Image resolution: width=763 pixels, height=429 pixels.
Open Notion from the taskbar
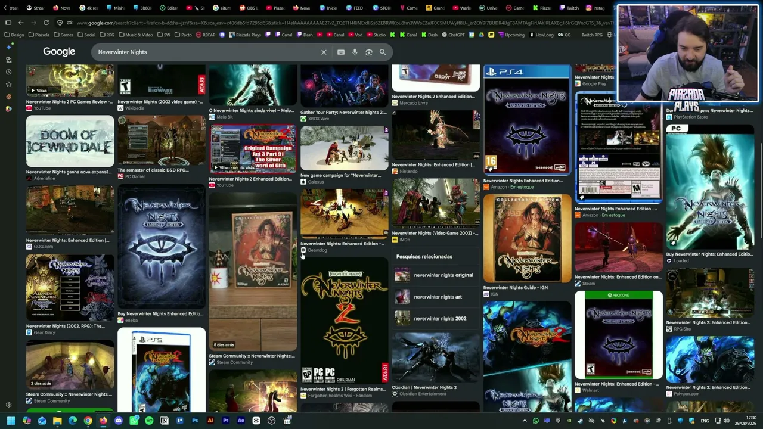click(x=165, y=421)
